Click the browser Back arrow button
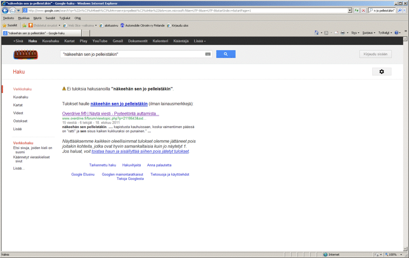The image size is (409, 258). 5,10
